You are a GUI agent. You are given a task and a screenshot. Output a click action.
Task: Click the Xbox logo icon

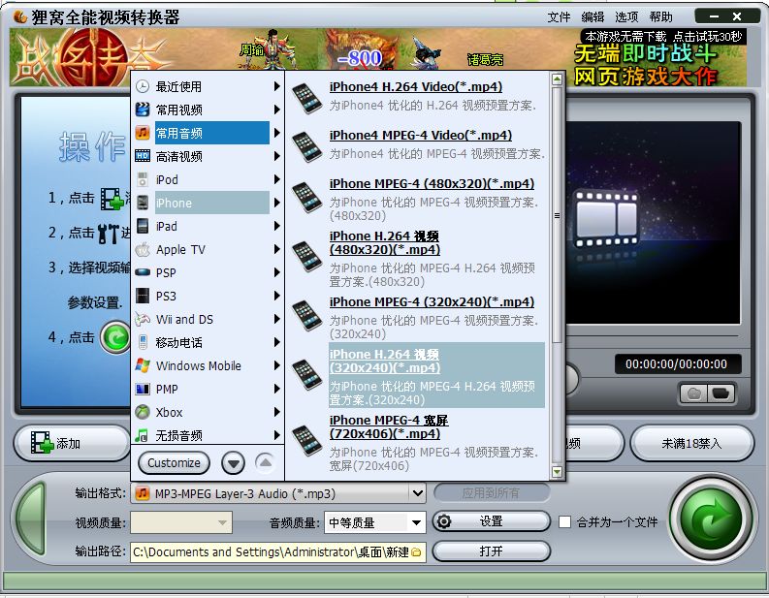pyautogui.click(x=143, y=412)
